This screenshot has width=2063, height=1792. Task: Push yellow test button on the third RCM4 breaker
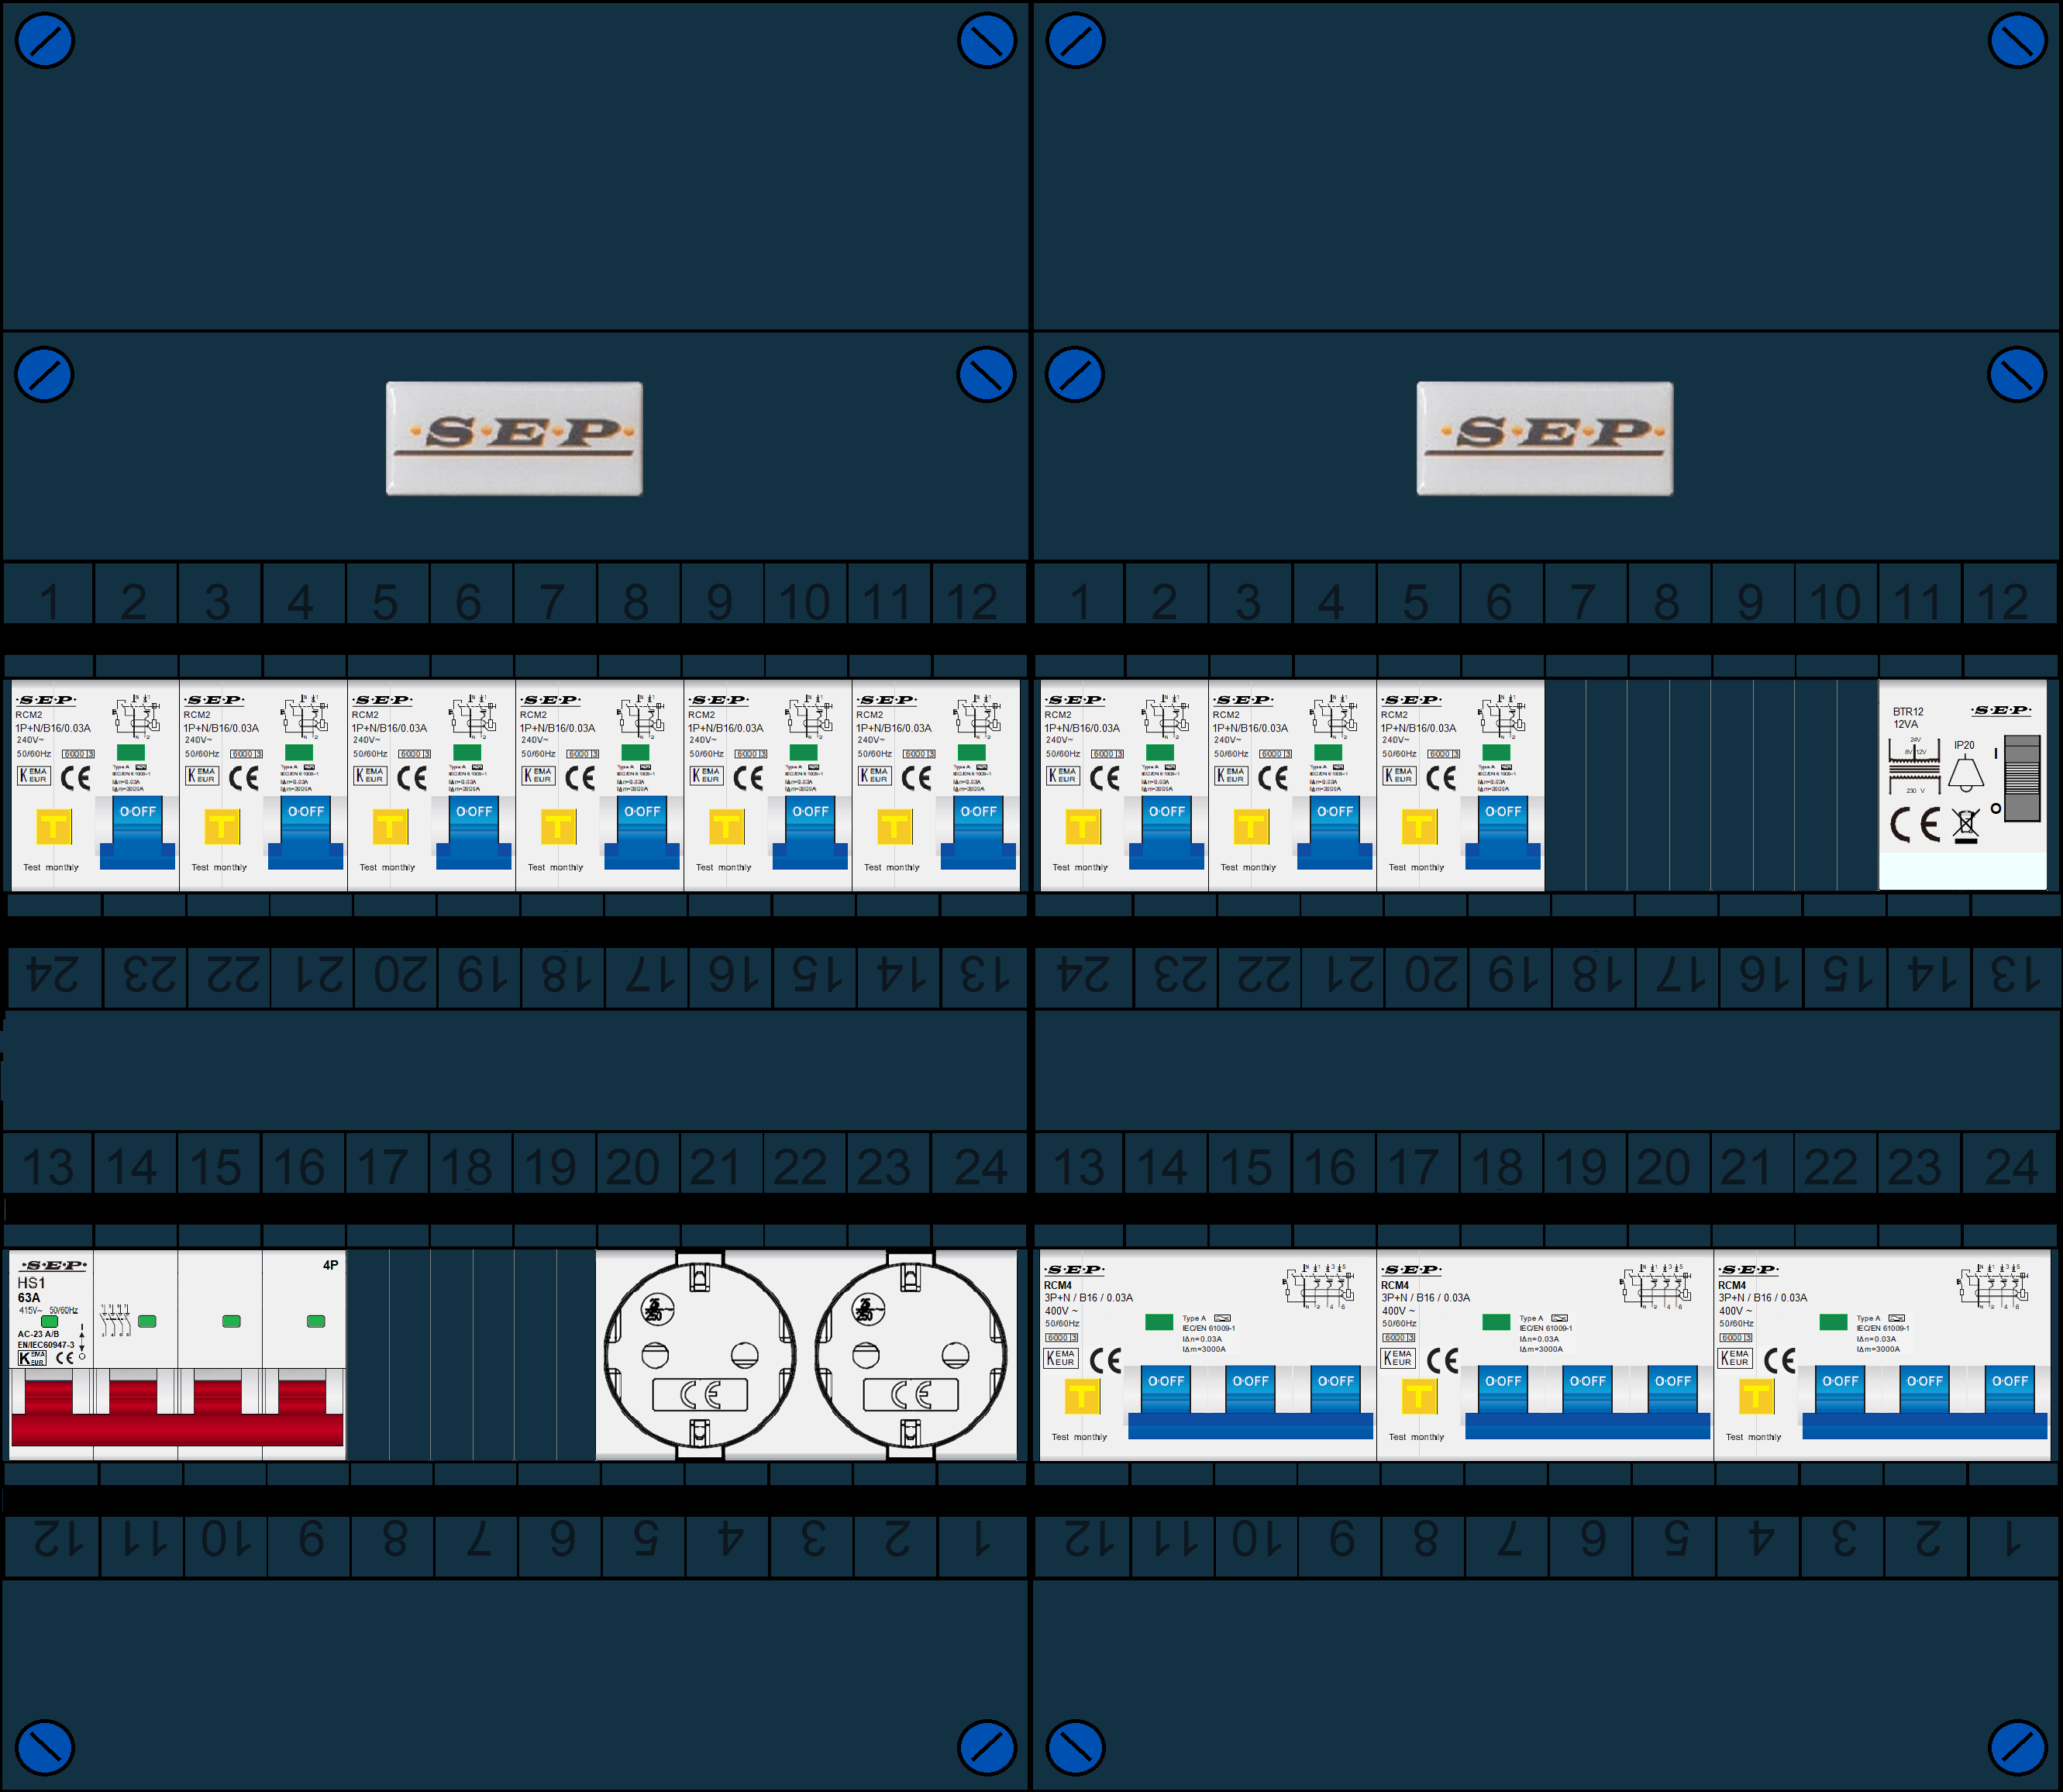tap(1756, 1396)
